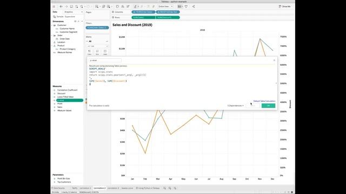This screenshot has width=346, height=194.
Task: Click the Save workbook icon
Action: coord(71,6)
